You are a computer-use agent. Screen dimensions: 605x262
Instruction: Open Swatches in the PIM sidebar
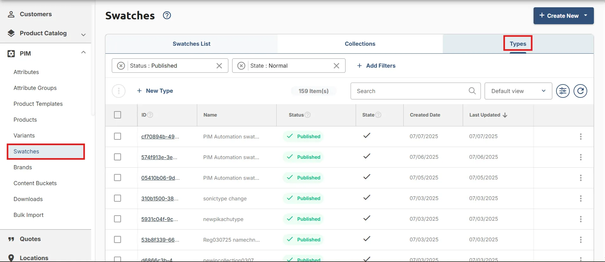[x=46, y=151]
